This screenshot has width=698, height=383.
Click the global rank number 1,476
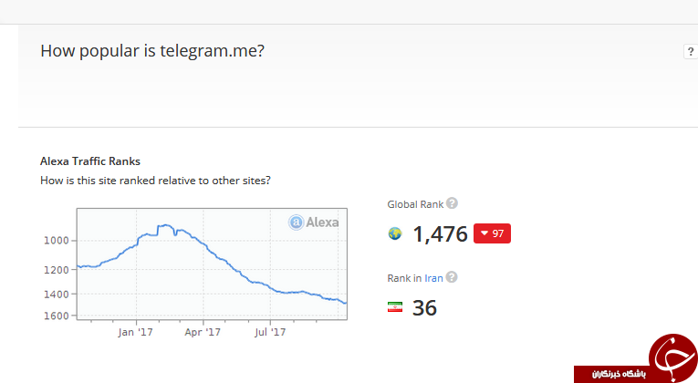[x=441, y=234]
